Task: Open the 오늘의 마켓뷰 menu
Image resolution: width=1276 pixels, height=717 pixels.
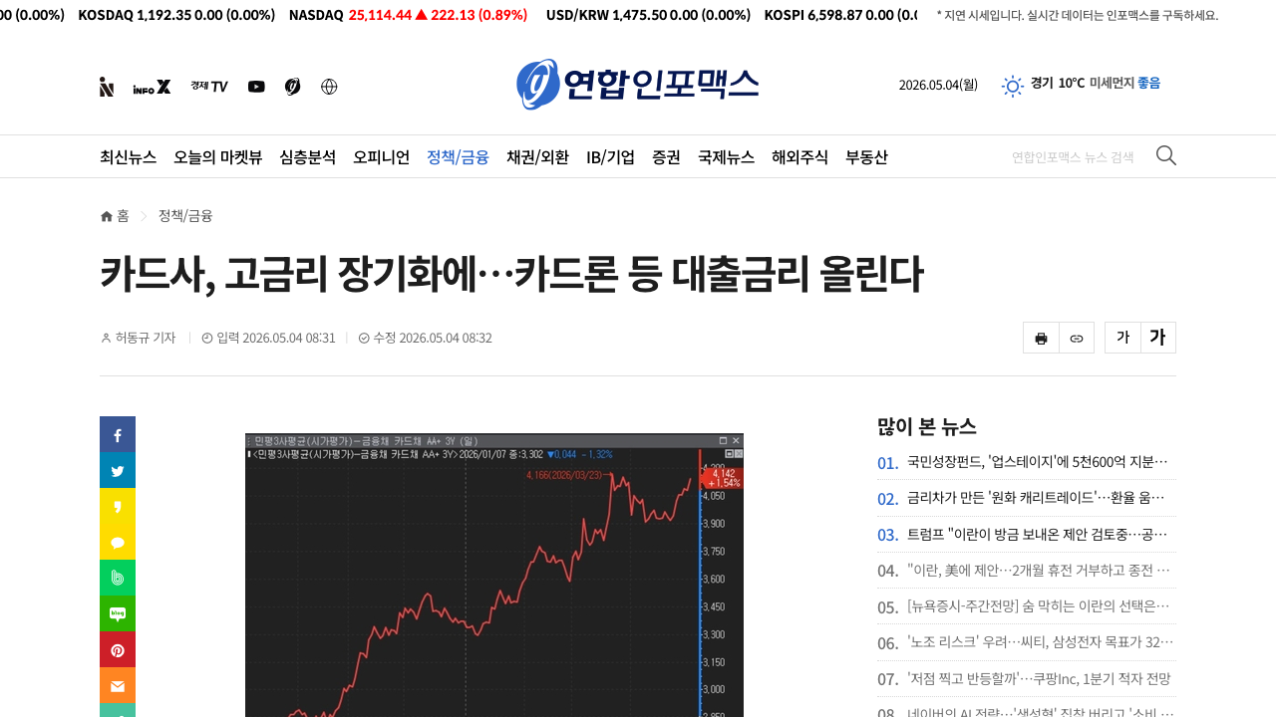Action: tap(218, 156)
